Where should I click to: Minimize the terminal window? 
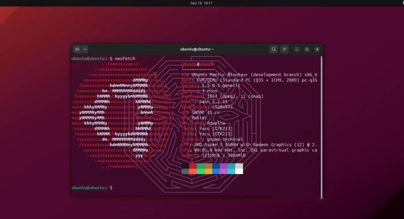point(297,49)
